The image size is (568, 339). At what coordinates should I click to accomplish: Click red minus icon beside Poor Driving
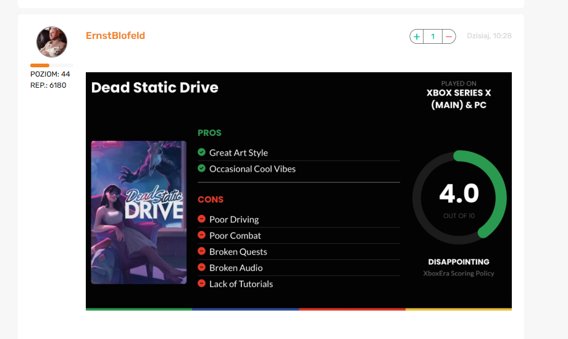(202, 219)
